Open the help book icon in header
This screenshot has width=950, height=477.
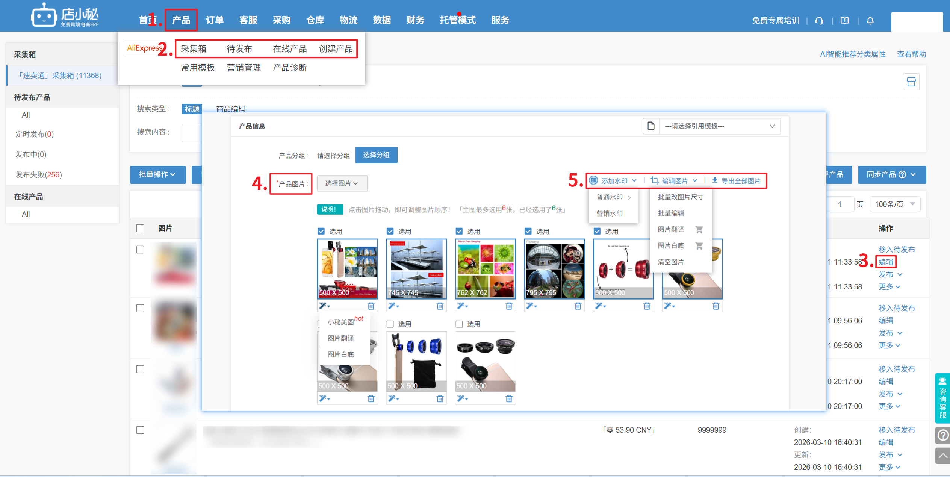[844, 21]
